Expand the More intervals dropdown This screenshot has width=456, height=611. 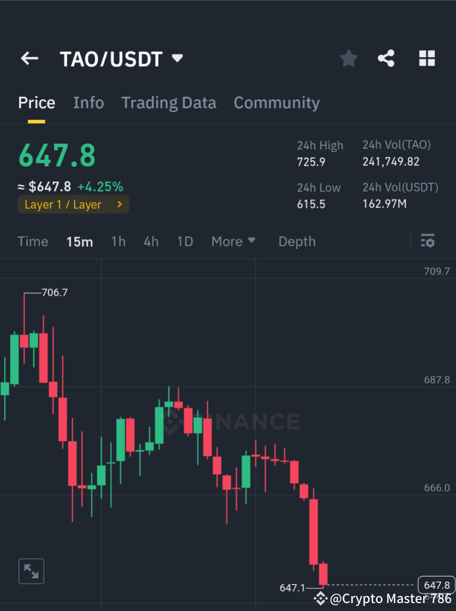233,241
